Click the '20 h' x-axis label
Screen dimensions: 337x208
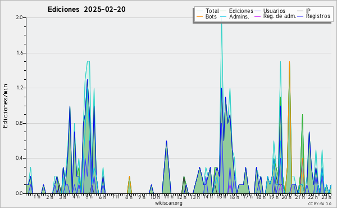click(x=286, y=197)
